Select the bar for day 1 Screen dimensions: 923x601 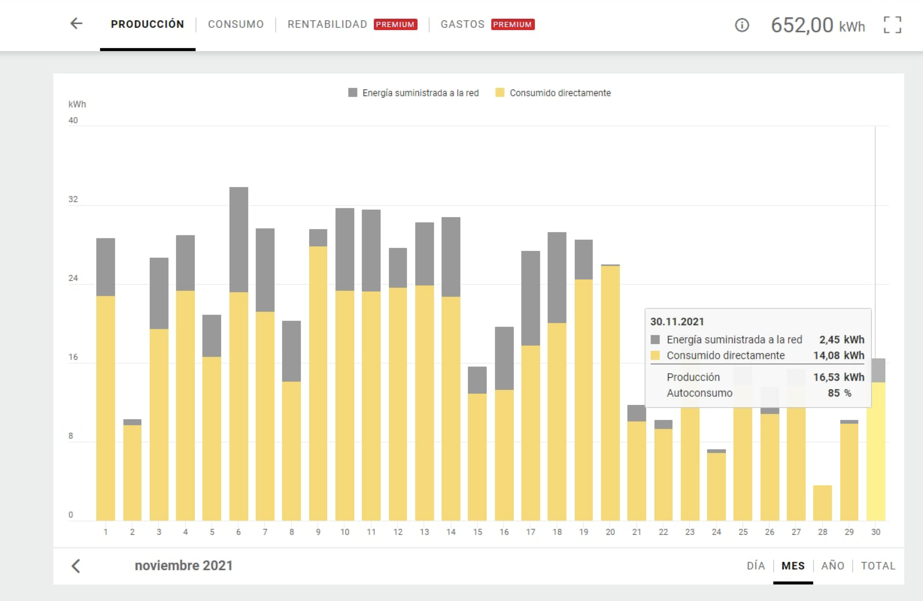[105, 379]
